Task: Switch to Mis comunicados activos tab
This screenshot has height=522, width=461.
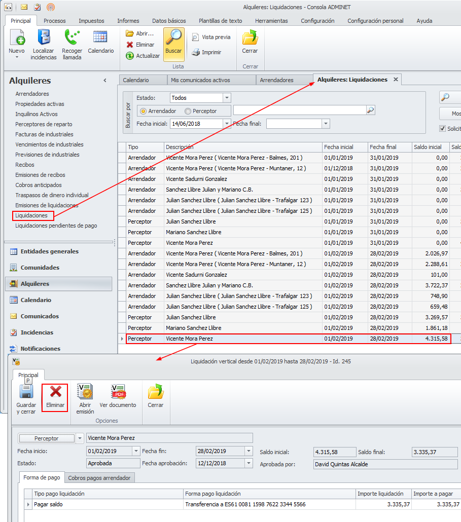Action: [211, 80]
